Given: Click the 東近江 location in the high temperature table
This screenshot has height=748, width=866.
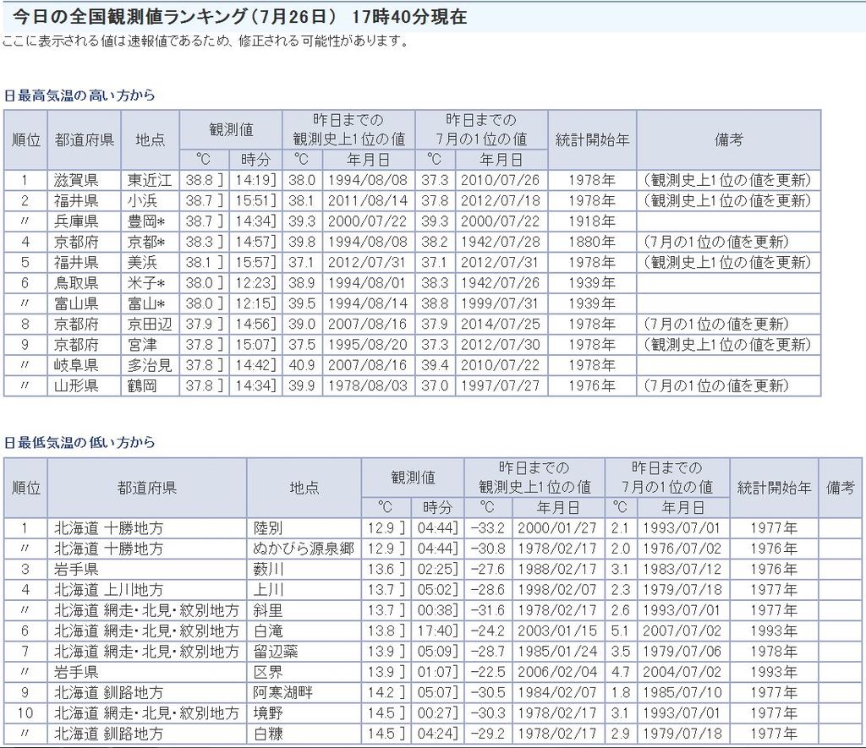Looking at the screenshot, I should point(150,180).
